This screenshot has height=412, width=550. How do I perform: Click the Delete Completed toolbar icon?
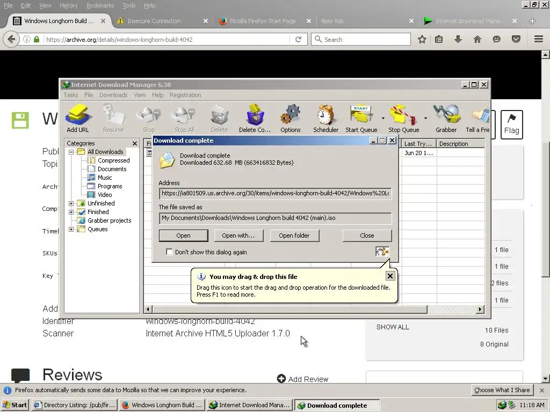(x=255, y=119)
